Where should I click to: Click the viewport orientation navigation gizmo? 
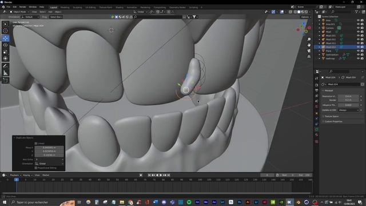[x=304, y=29]
